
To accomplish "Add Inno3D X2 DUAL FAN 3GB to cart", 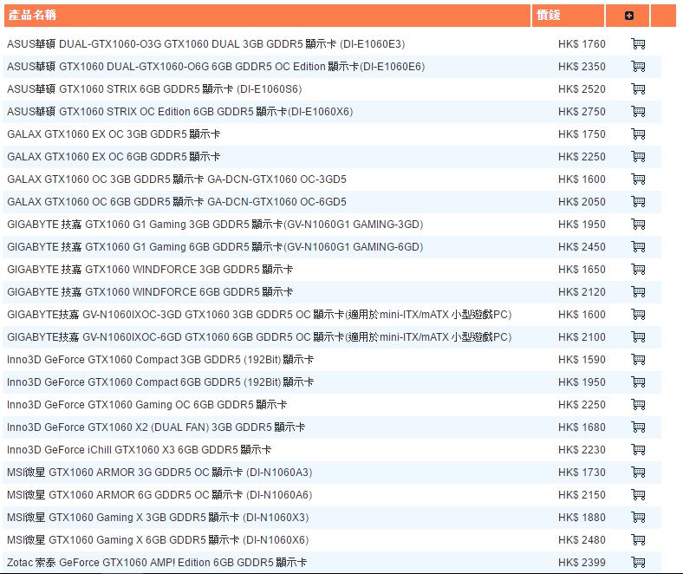I will point(638,427).
